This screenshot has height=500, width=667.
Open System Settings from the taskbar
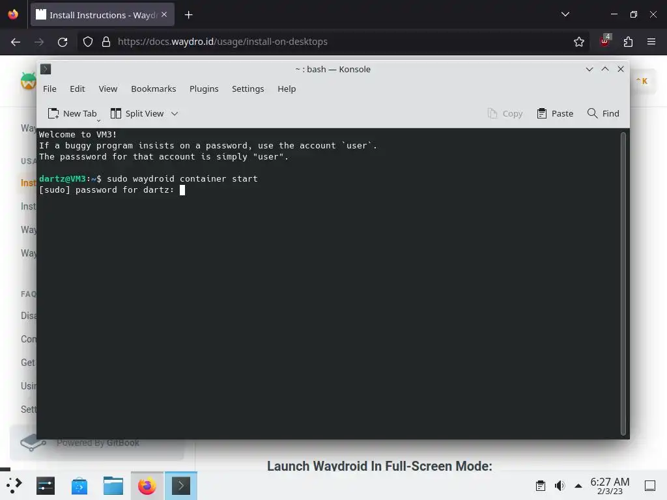coord(46,486)
